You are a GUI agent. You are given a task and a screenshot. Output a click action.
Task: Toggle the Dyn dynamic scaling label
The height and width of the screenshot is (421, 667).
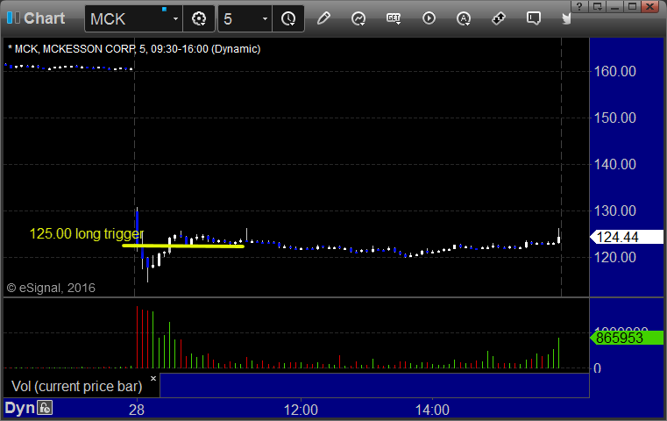[x=19, y=408]
